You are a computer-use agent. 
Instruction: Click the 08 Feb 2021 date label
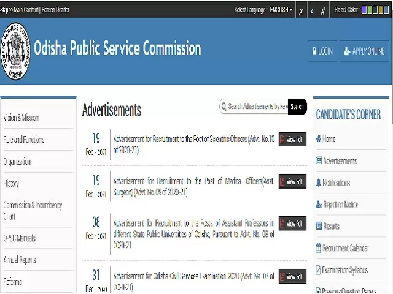click(96, 228)
